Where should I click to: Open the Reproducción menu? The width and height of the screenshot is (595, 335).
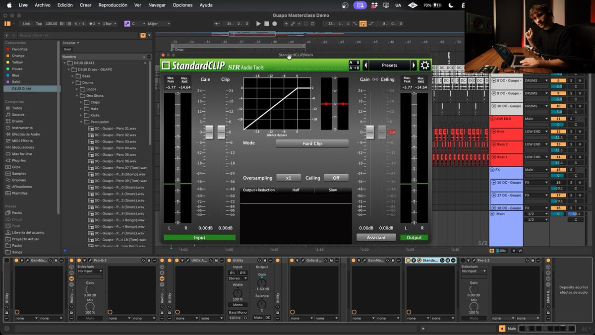pos(113,5)
